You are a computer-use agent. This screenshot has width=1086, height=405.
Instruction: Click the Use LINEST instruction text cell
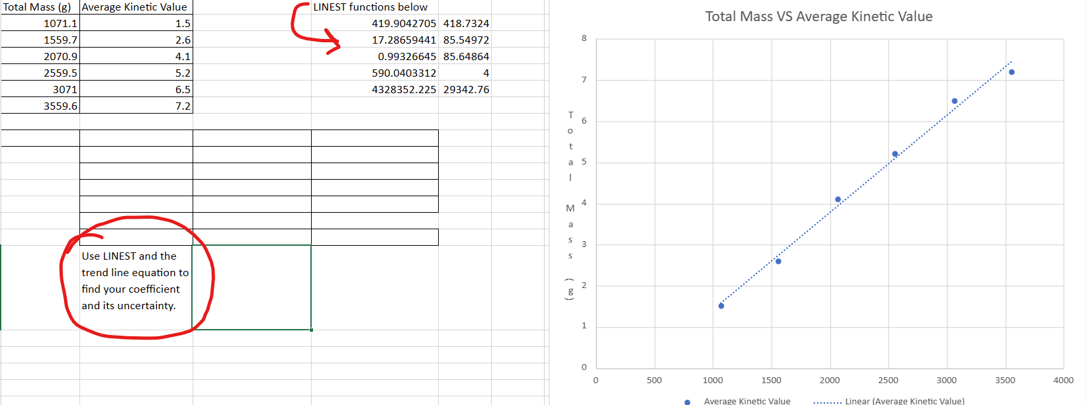[x=136, y=287]
